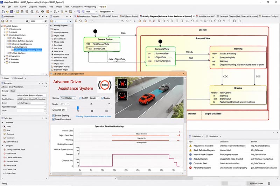Viewport: 280px width, 186px height.
Task: Switch to the Detail tab in Properties
Action: click(x=13, y=91)
